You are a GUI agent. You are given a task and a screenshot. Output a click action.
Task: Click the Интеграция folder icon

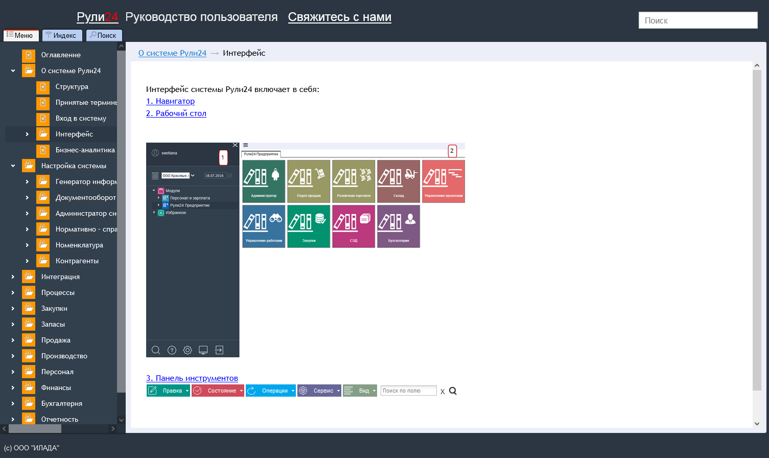click(x=29, y=277)
